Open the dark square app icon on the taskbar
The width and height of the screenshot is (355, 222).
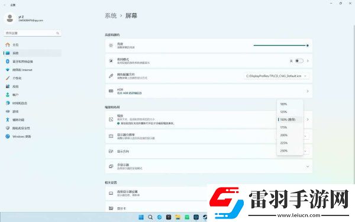point(169,217)
